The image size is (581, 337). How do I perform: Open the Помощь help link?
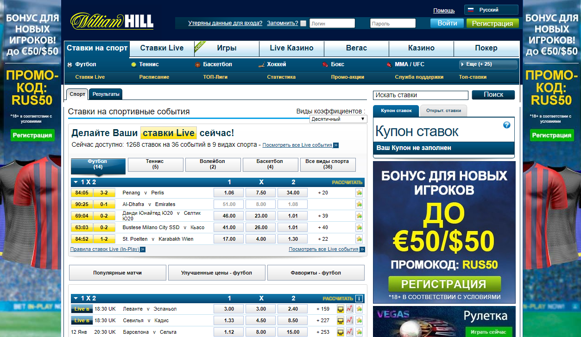click(x=444, y=10)
